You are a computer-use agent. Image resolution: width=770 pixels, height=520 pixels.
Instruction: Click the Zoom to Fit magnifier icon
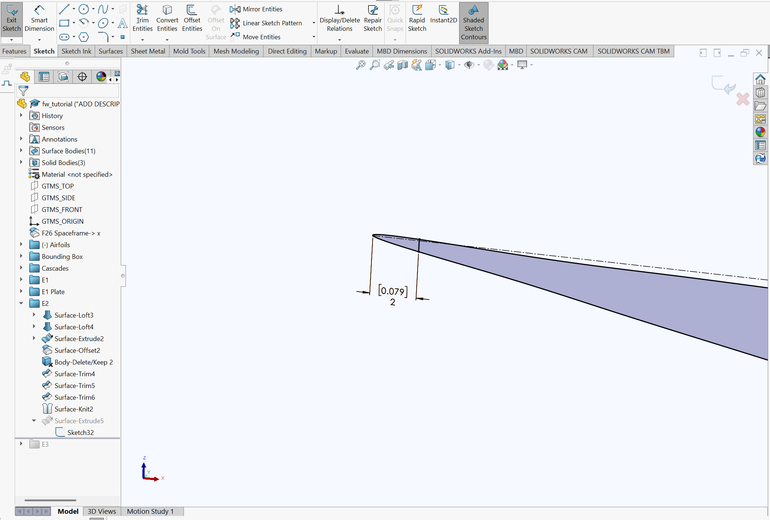[x=361, y=65]
